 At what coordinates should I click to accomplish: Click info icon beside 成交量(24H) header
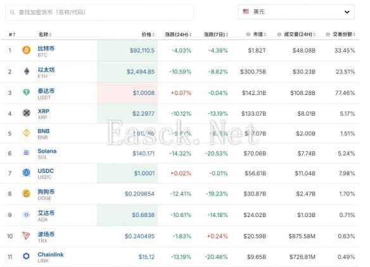(279, 34)
